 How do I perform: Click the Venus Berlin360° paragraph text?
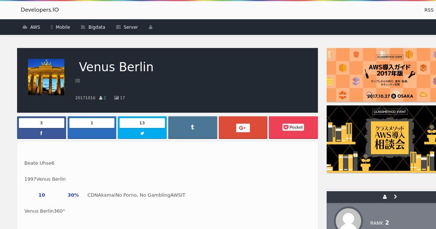(45, 211)
